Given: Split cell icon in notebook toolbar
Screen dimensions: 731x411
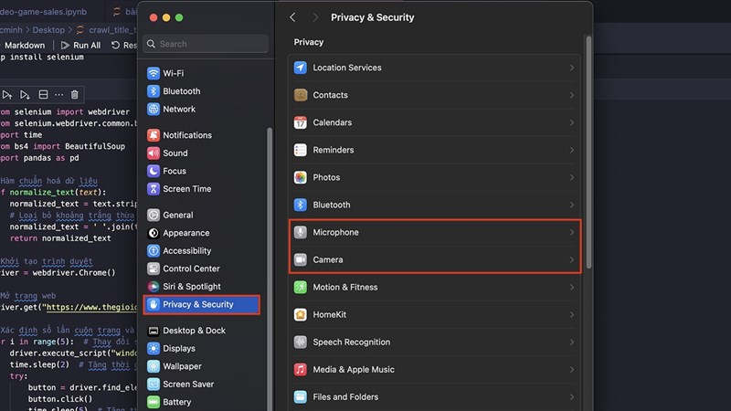Looking at the screenshot, I should pos(43,95).
